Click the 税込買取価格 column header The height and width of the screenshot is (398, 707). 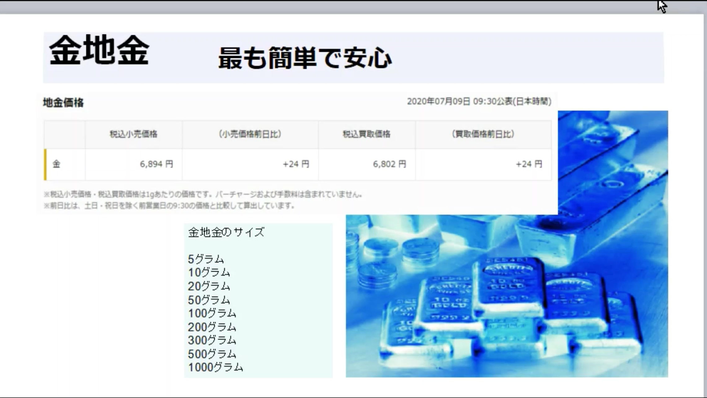click(x=367, y=134)
